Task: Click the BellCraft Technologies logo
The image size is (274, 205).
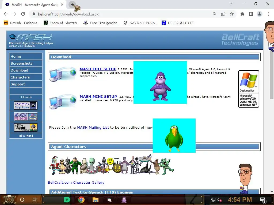Action: (x=240, y=40)
